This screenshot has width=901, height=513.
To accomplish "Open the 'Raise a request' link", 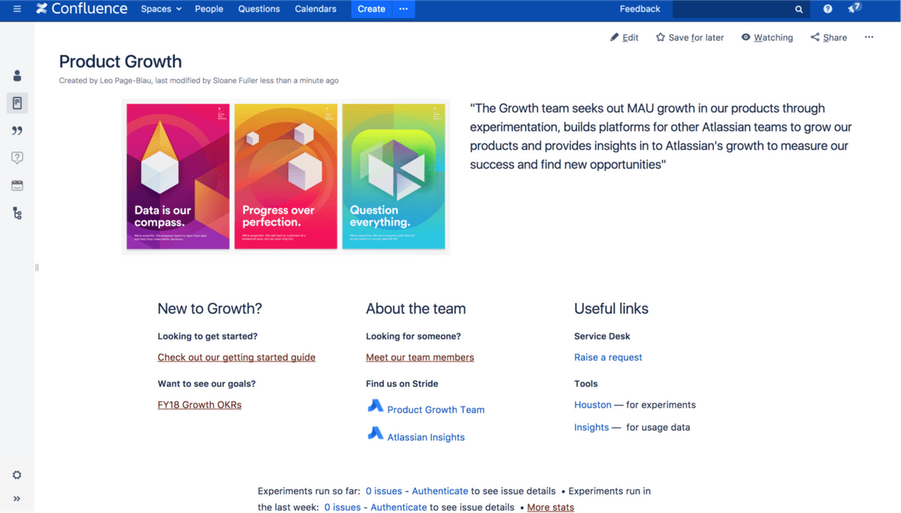I will click(x=608, y=358).
